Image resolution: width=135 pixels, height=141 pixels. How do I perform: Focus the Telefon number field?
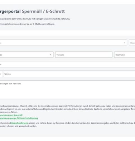coord(69,74)
